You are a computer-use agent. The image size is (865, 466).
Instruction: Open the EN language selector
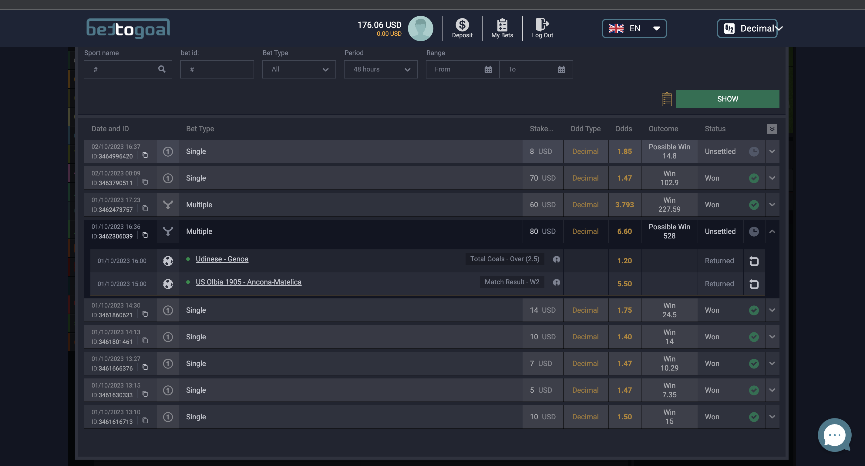pos(634,28)
